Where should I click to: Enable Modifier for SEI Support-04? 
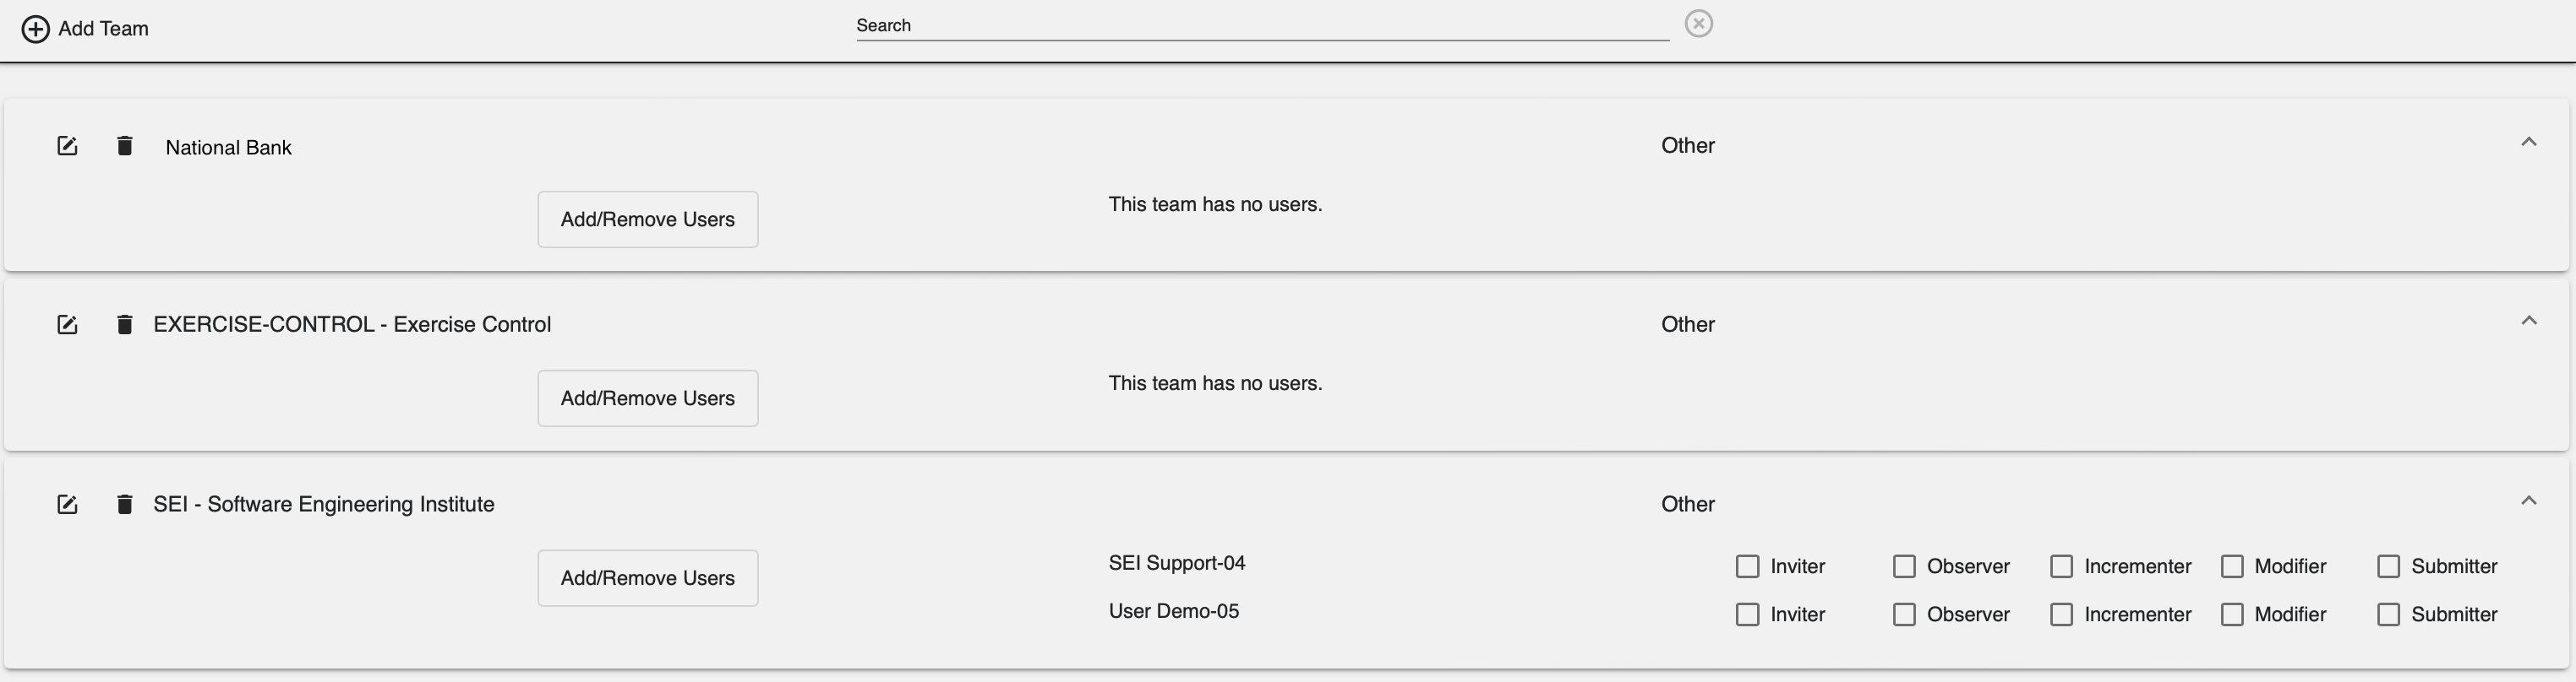pos(2231,566)
